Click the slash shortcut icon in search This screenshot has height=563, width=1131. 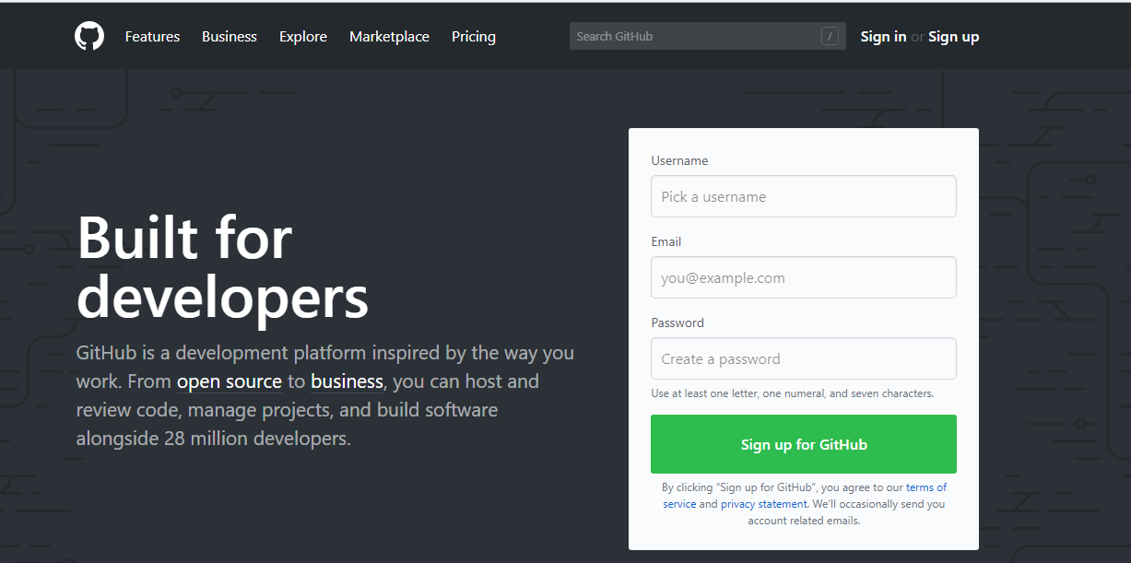point(830,37)
